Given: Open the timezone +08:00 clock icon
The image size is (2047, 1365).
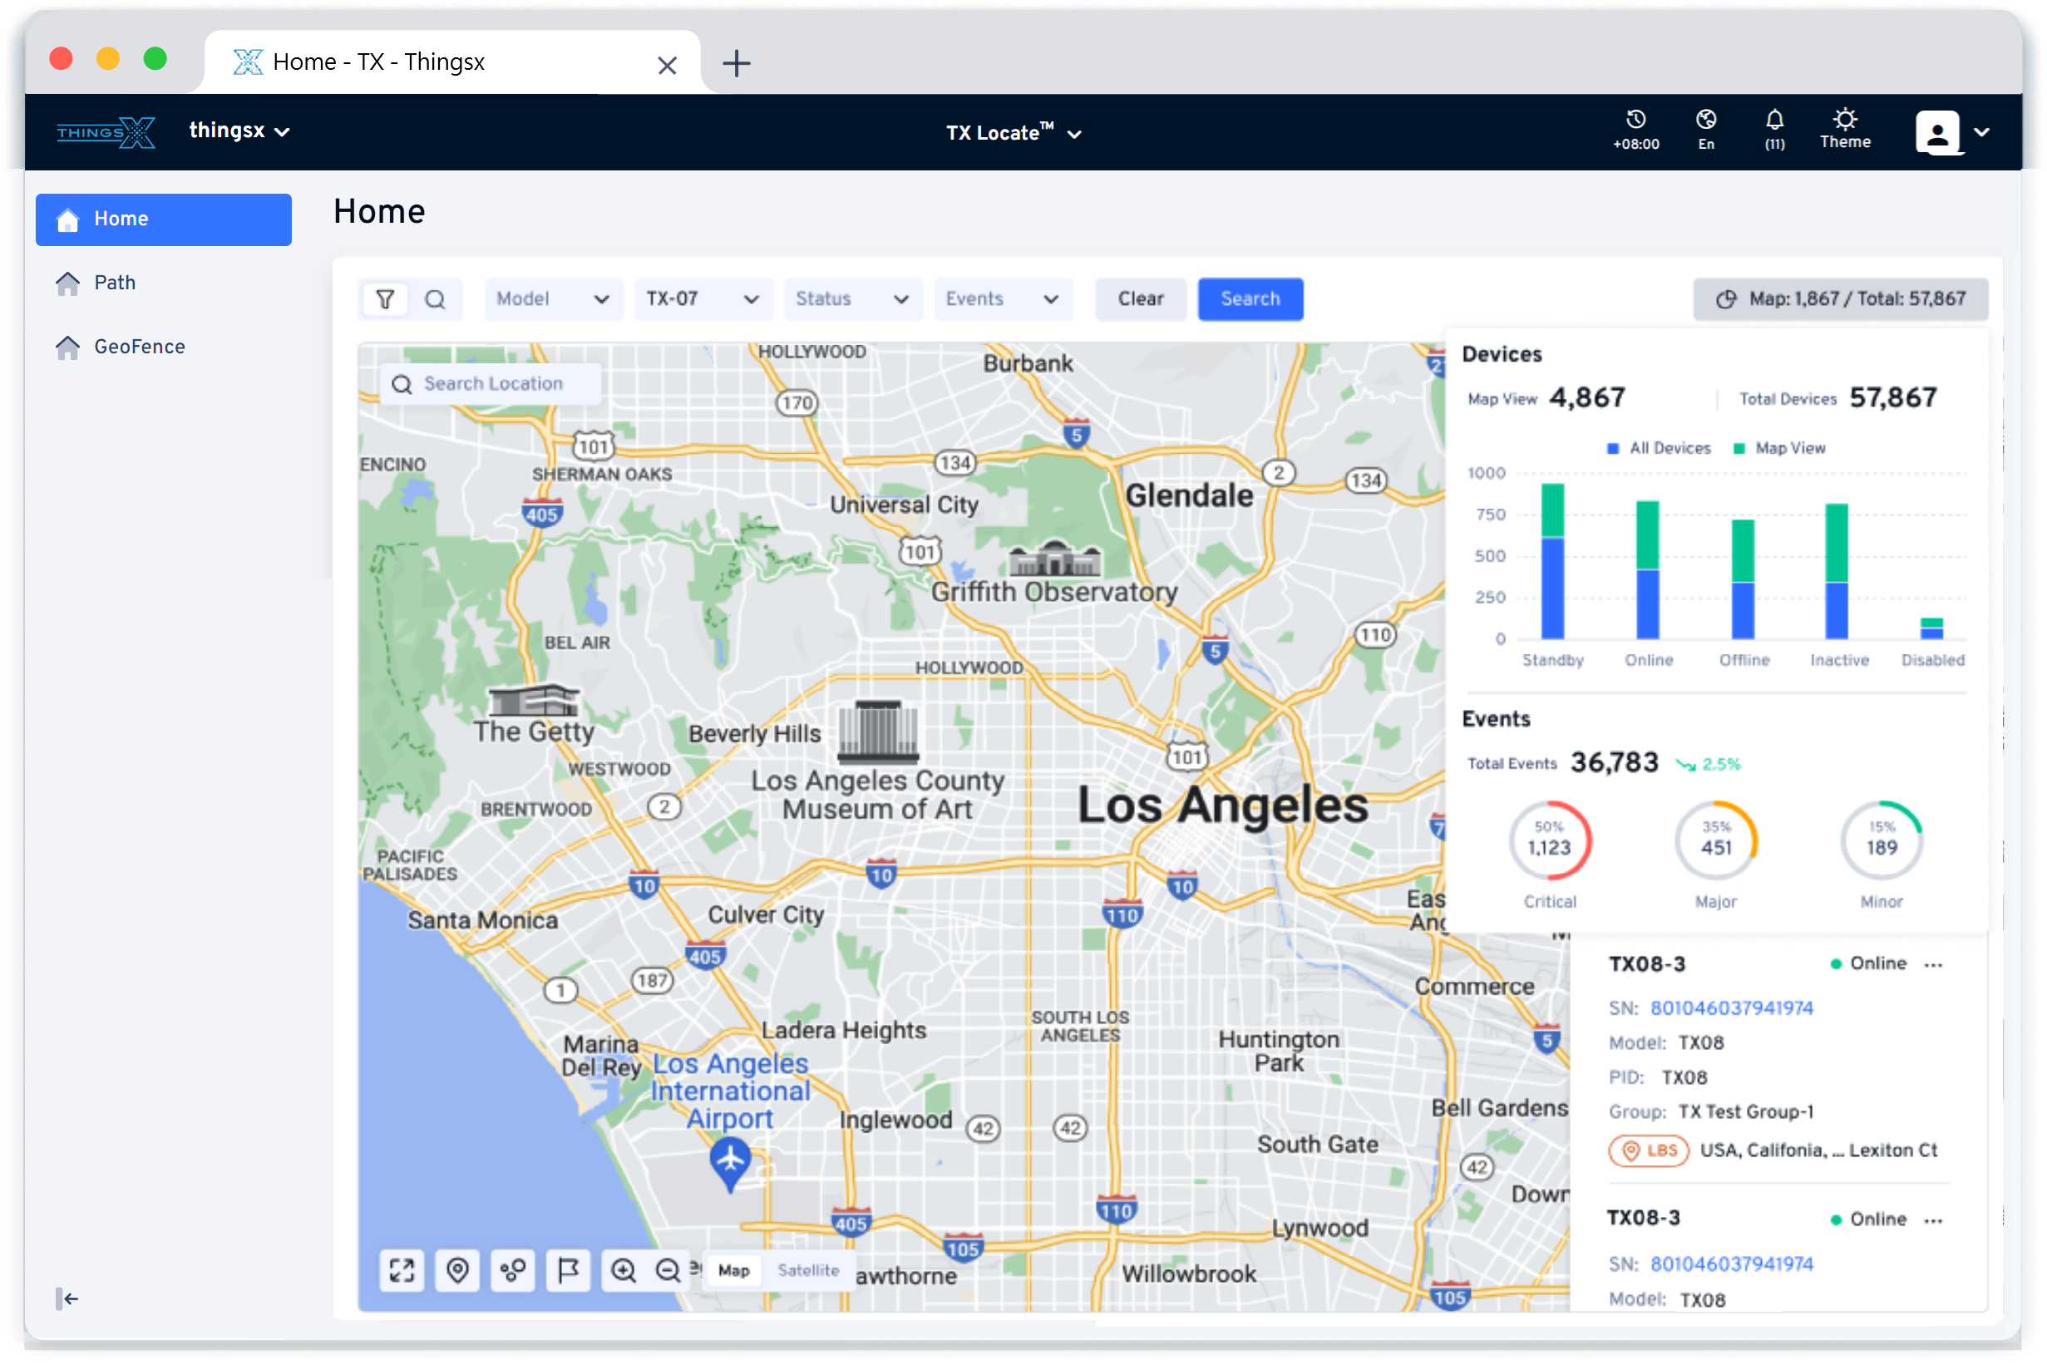Looking at the screenshot, I should click(1635, 121).
